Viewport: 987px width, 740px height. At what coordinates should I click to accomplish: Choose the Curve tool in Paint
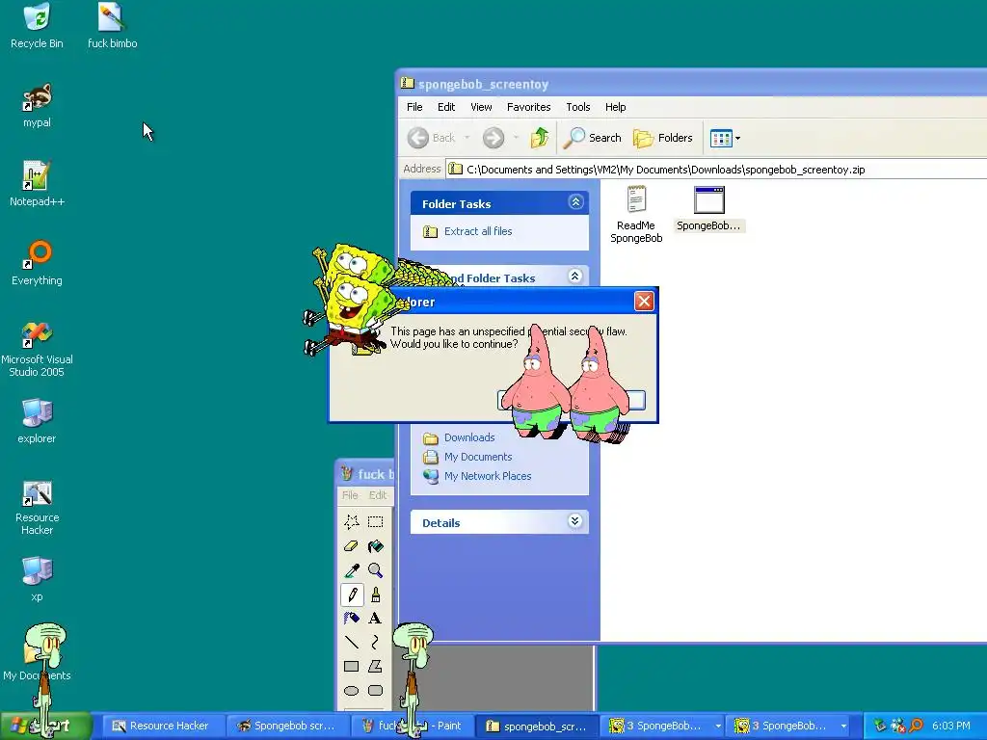pos(375,642)
